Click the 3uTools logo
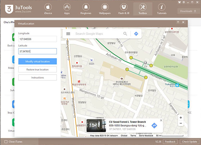Screen dimensions: 201x145 (18, 9)
